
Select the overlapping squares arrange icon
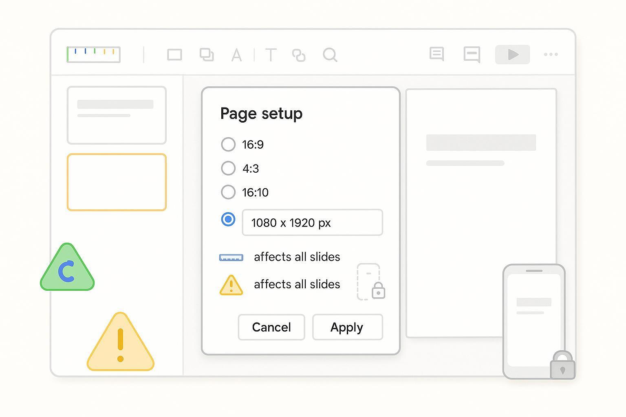pos(207,55)
